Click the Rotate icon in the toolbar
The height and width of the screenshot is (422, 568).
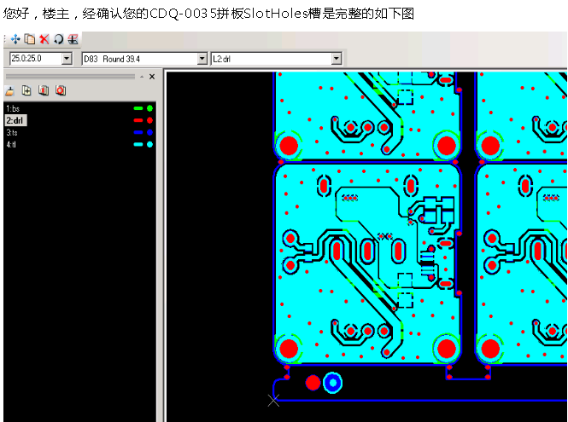point(58,39)
